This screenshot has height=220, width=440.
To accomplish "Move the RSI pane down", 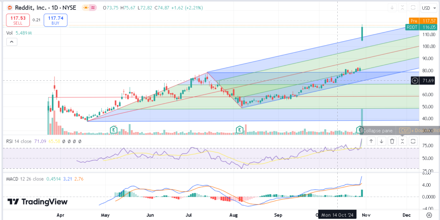I will pyautogui.click(x=382, y=141).
